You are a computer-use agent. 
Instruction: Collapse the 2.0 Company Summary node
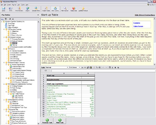coord(4,37)
